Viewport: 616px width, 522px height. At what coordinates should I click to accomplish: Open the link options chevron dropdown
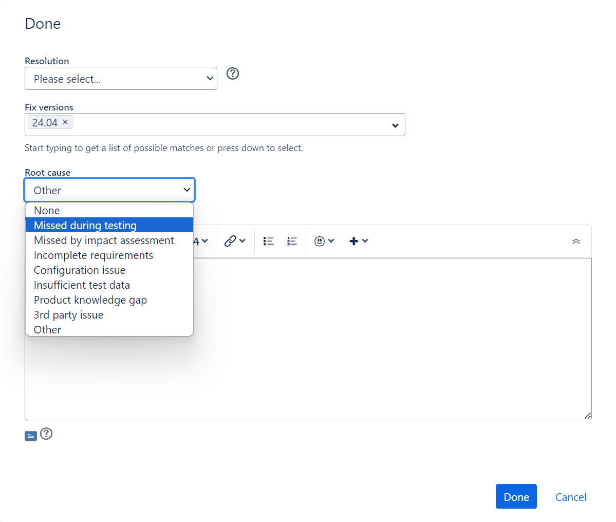pyautogui.click(x=241, y=241)
